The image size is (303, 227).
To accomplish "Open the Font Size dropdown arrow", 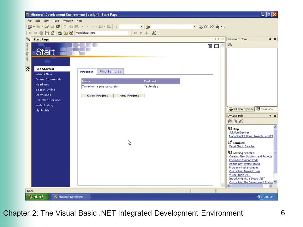I will click(x=158, y=34).
